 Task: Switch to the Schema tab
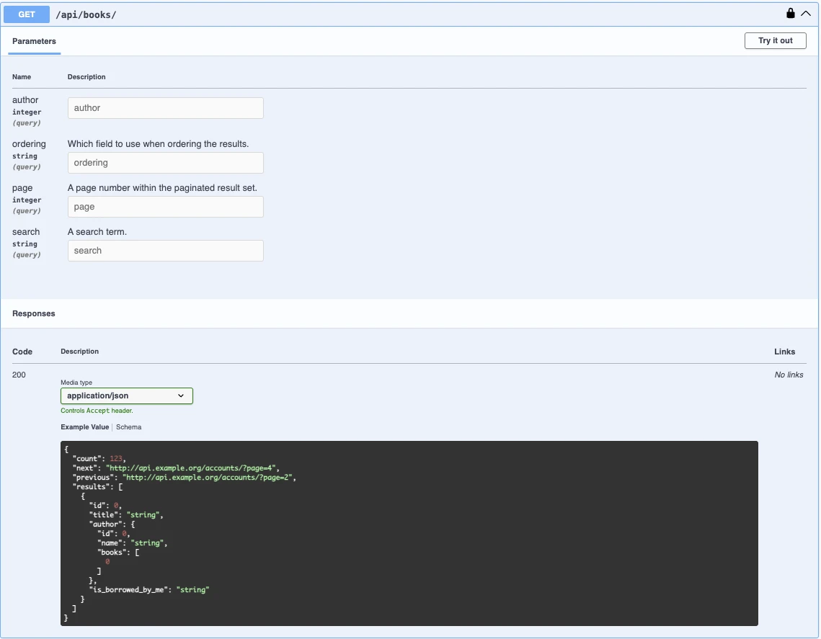[129, 427]
